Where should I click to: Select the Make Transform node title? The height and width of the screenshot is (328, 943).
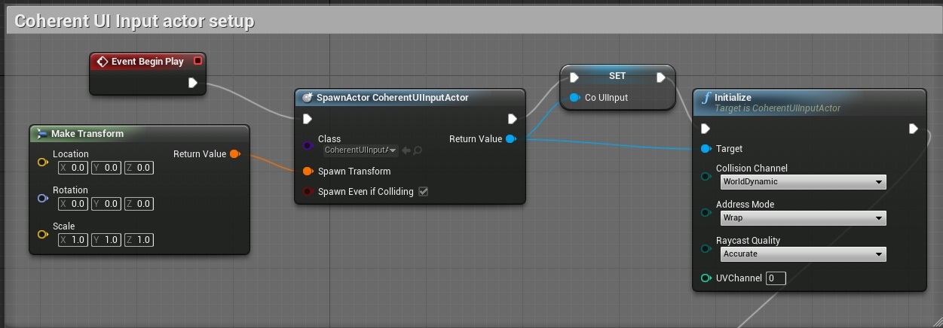[x=87, y=134]
